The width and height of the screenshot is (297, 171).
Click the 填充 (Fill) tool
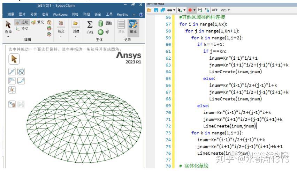point(38,22)
